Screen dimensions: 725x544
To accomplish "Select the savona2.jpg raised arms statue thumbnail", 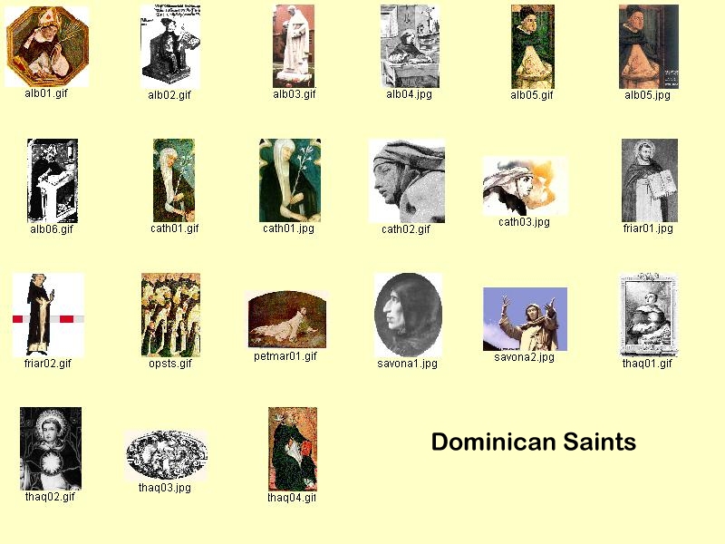I will (525, 319).
